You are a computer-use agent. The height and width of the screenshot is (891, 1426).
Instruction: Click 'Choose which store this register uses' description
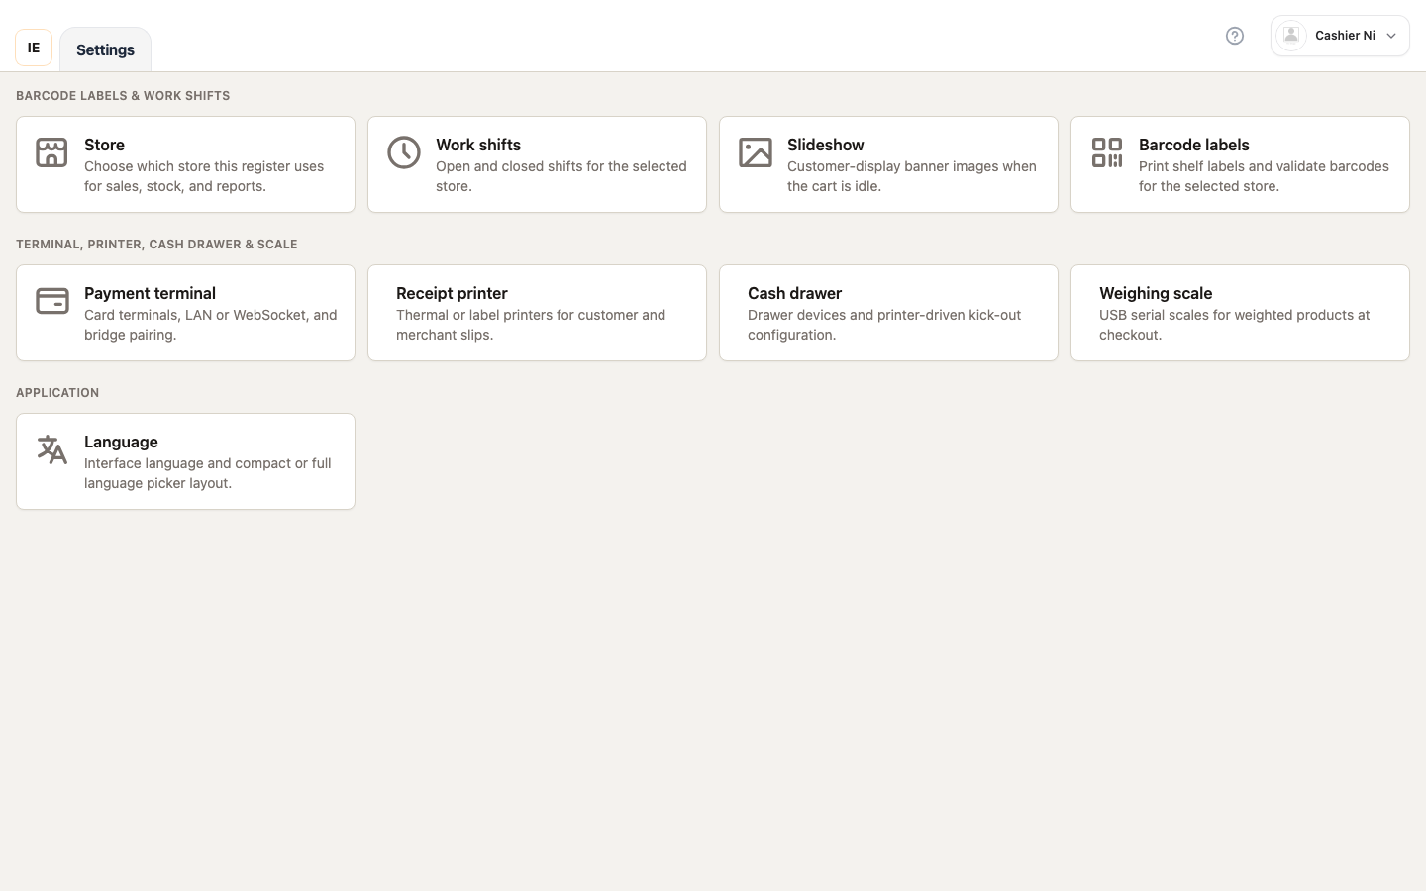(x=204, y=176)
